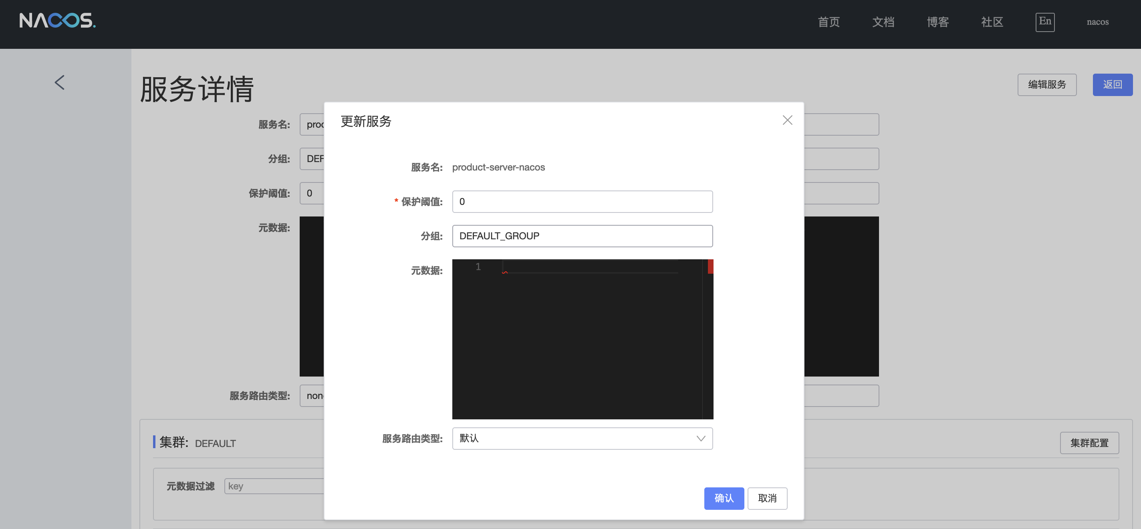The width and height of the screenshot is (1141, 529).
Task: Click the background 保护阈值 field showing 0
Action: click(312, 193)
